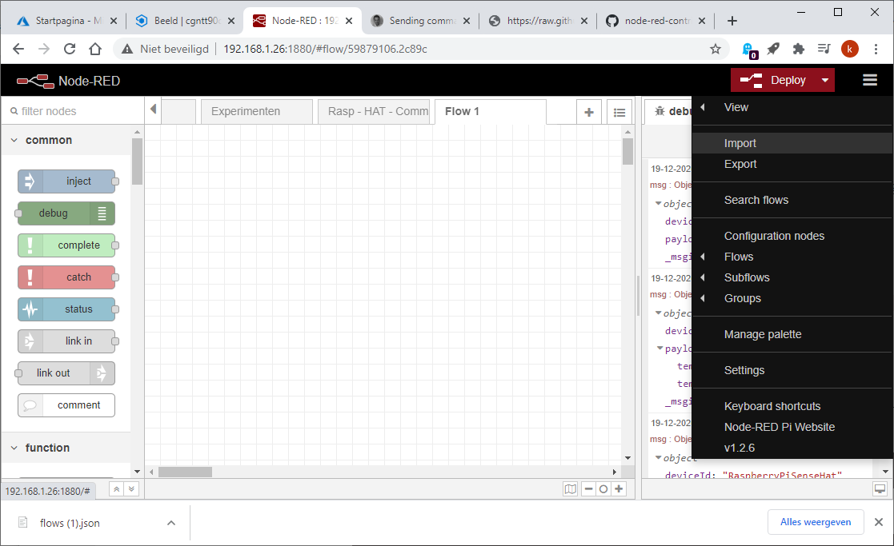Click the tab strip left arrow
894x546 pixels.
pyautogui.click(x=153, y=109)
